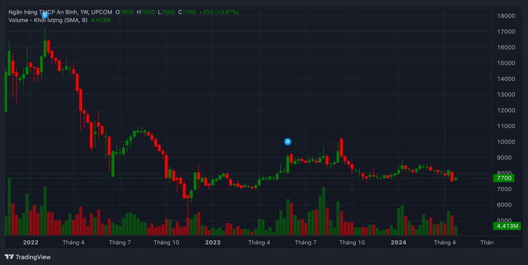Click the green 4.413M volume axis label
This screenshot has height=265, width=528.
point(506,226)
